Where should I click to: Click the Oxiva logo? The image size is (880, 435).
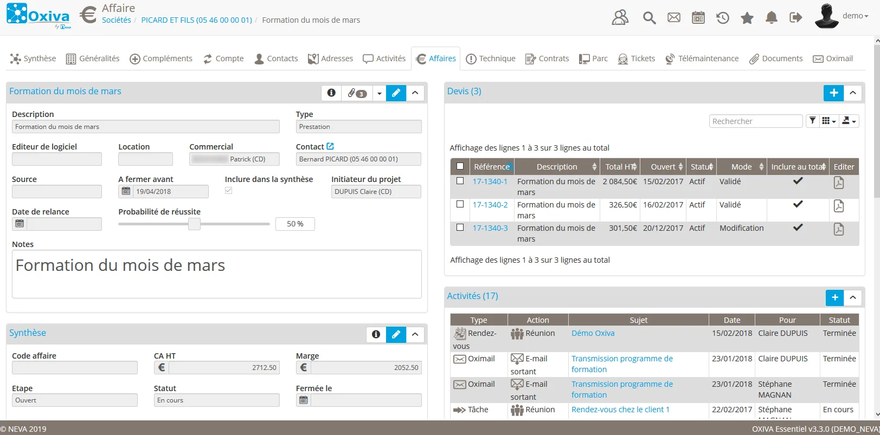pyautogui.click(x=38, y=15)
